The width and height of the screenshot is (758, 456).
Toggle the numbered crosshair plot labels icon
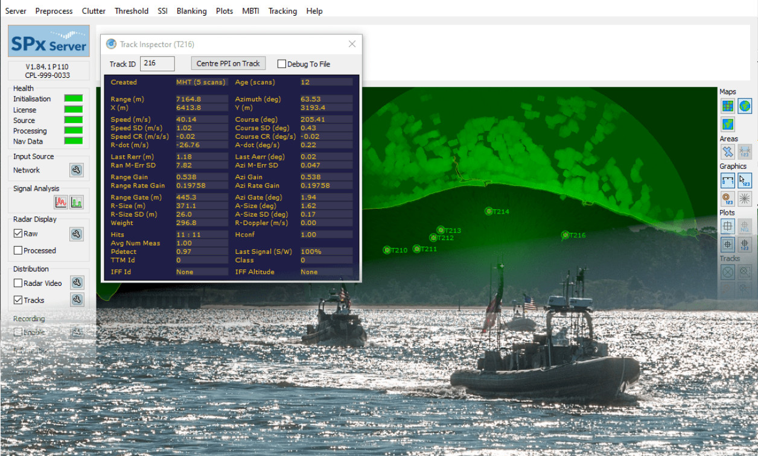coord(745,244)
